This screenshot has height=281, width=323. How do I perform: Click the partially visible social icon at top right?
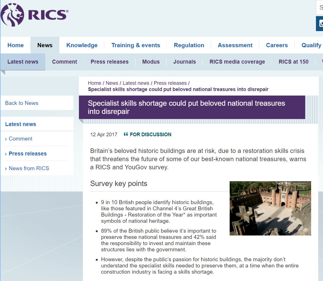(x=320, y=24)
